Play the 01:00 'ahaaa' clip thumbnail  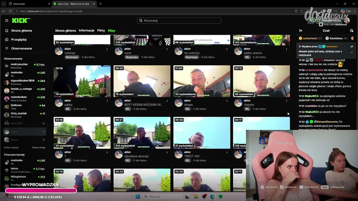tap(202, 81)
